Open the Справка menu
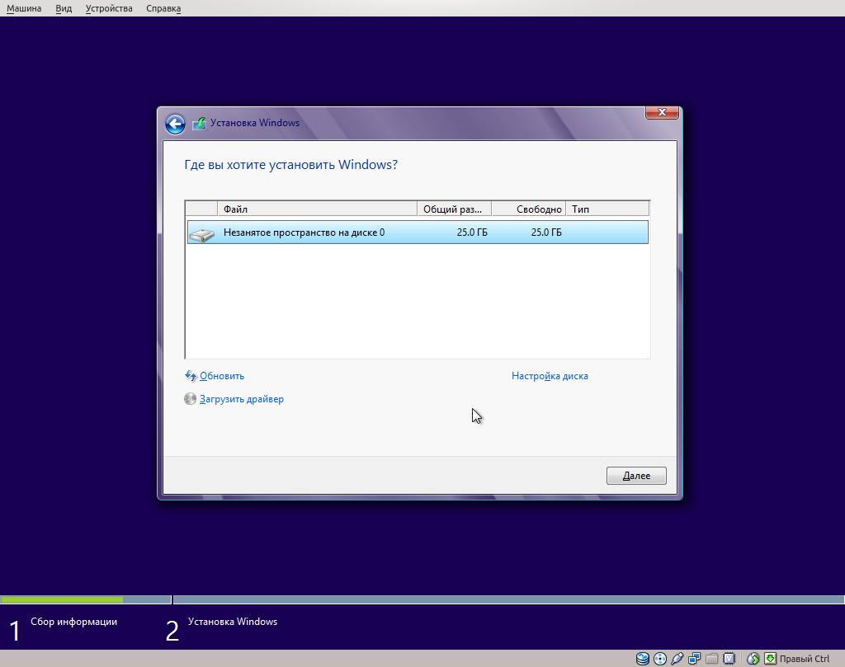The width and height of the screenshot is (845, 667). pos(163,8)
